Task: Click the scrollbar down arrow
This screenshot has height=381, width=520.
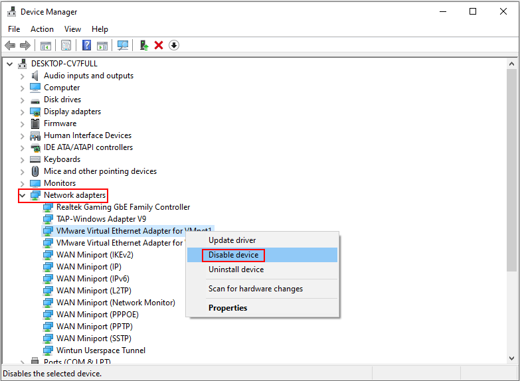Action: (x=511, y=358)
